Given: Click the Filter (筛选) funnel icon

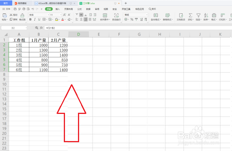Looking at the screenshot, I should 198,15.
